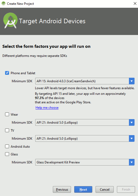Open Phone and Tablet Minimum SDK dropdown arrow
The image size is (138, 196).
point(132,81)
